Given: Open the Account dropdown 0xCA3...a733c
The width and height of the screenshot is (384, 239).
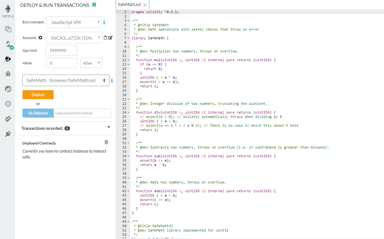Looking at the screenshot, I should pyautogui.click(x=74, y=38).
